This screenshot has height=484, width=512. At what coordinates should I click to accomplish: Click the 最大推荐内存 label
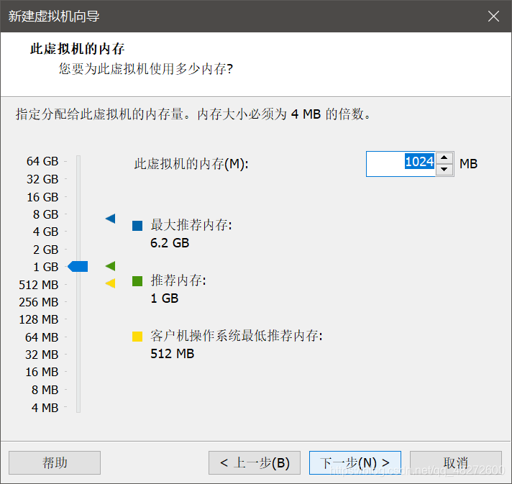coord(191,225)
